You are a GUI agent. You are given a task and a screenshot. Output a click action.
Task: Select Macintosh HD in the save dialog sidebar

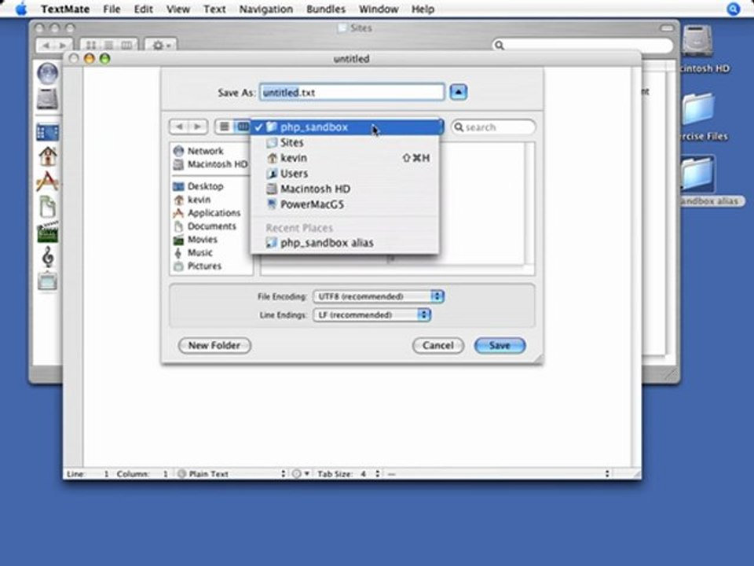coord(210,164)
